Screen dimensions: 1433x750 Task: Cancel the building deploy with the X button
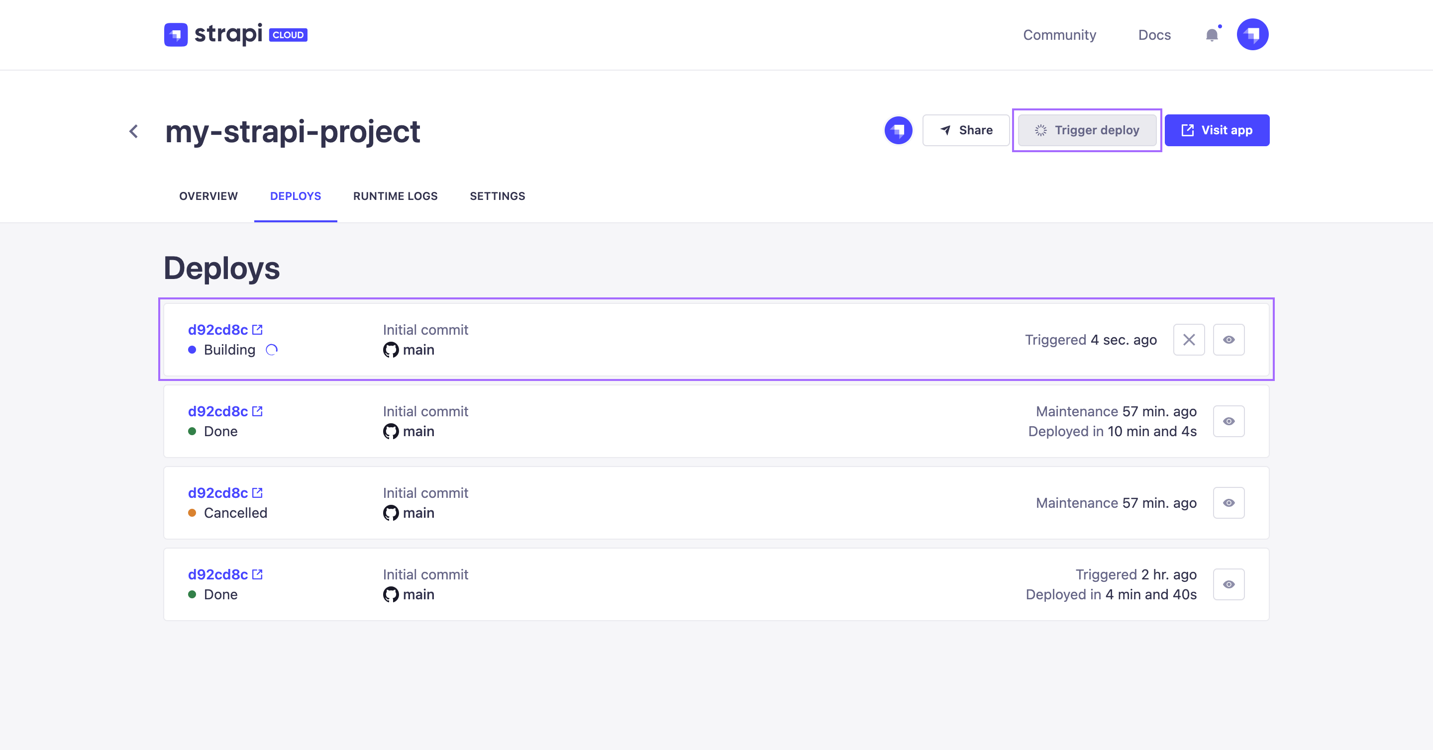pos(1188,340)
